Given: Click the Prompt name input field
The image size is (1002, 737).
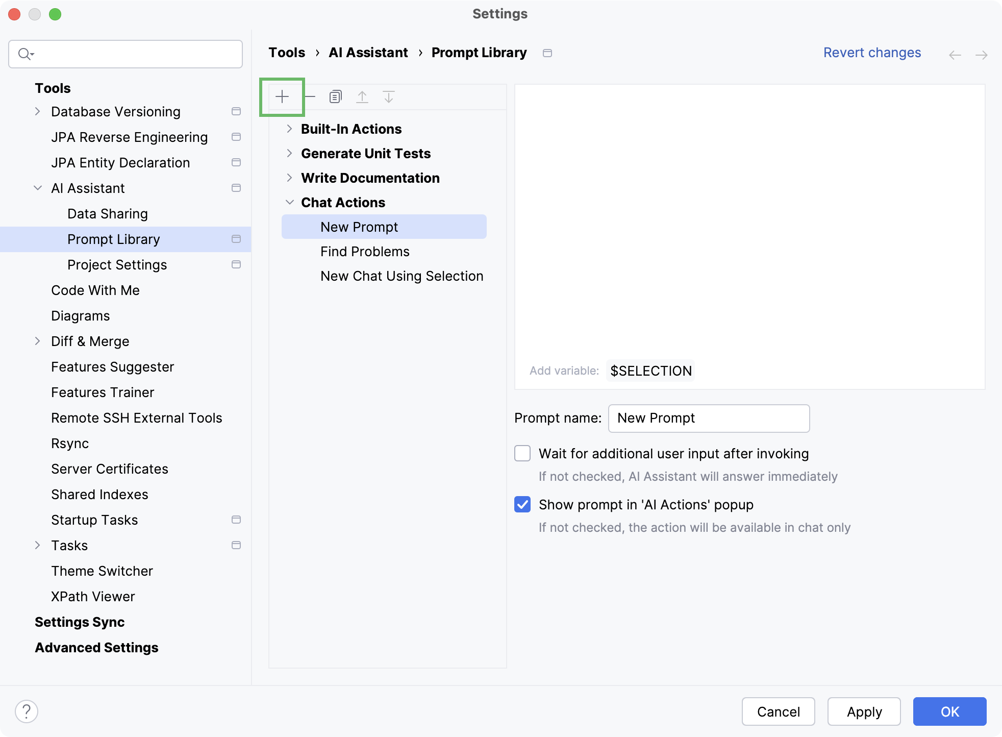Looking at the screenshot, I should pos(709,419).
